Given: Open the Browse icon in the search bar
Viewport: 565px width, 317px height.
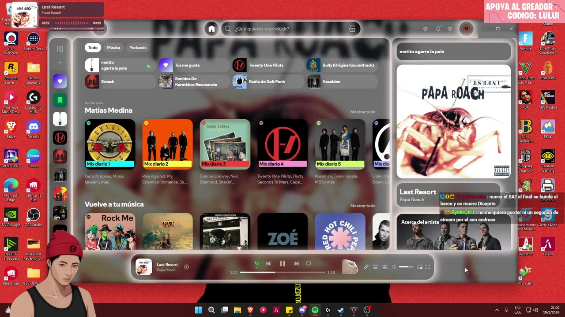Looking at the screenshot, I should pos(352,29).
